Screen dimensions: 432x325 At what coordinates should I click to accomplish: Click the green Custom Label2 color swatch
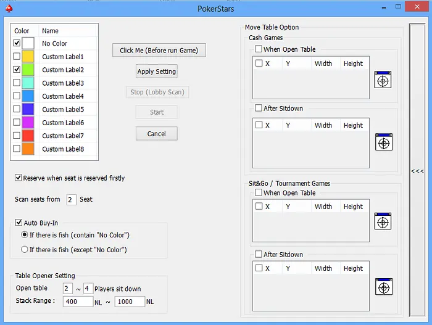tap(28, 70)
